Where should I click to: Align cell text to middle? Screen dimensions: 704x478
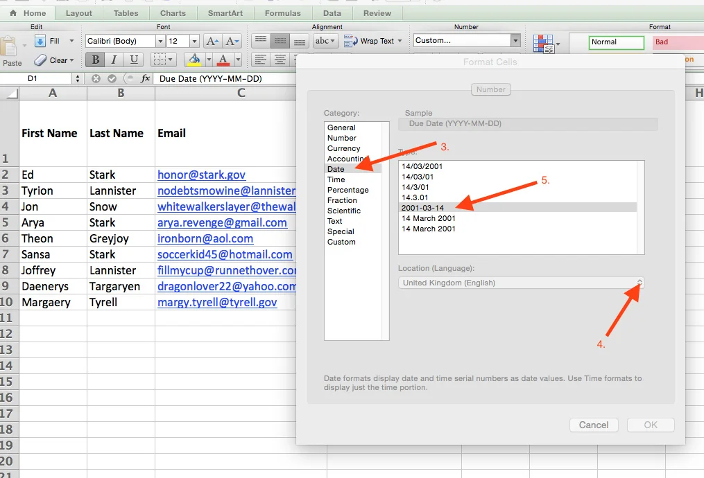(280, 42)
